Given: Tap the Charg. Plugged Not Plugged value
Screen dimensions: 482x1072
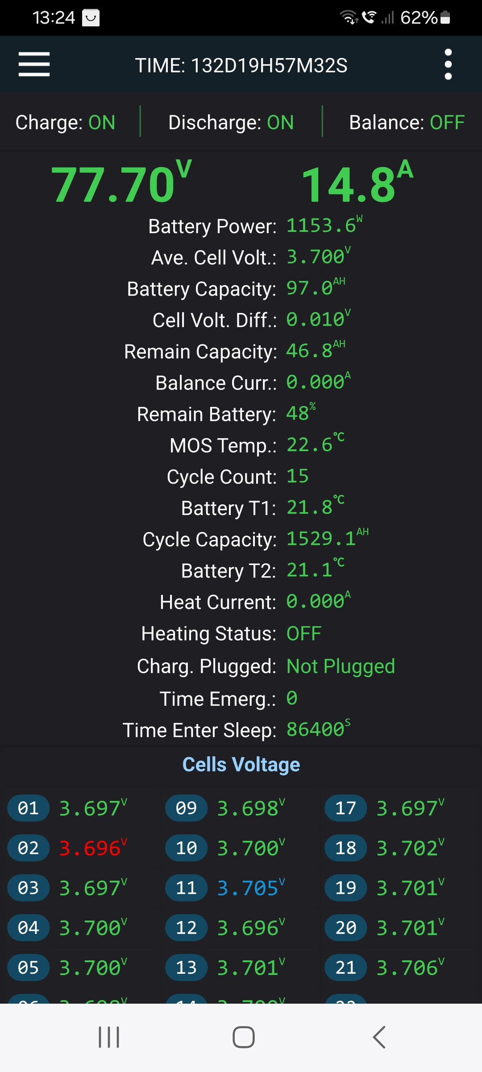Looking at the screenshot, I should pyautogui.click(x=341, y=666).
